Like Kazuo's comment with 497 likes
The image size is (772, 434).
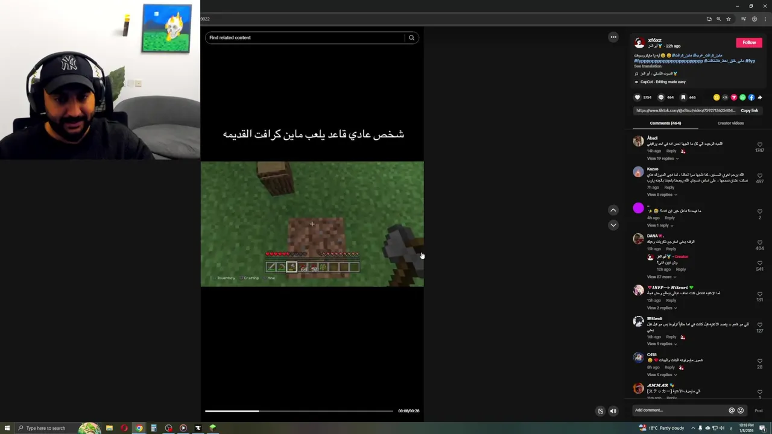point(759,175)
